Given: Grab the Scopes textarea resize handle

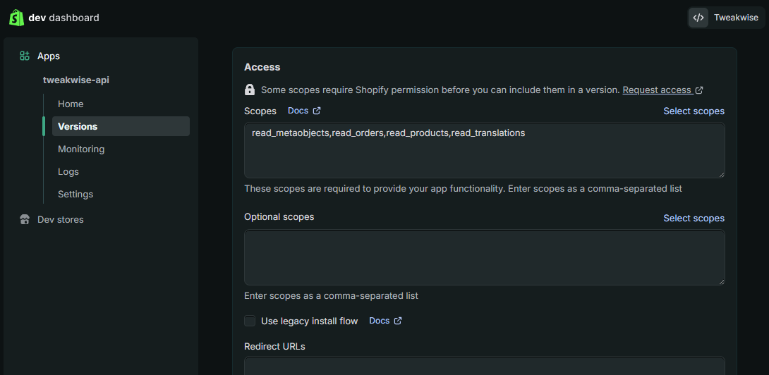Looking at the screenshot, I should (x=722, y=175).
